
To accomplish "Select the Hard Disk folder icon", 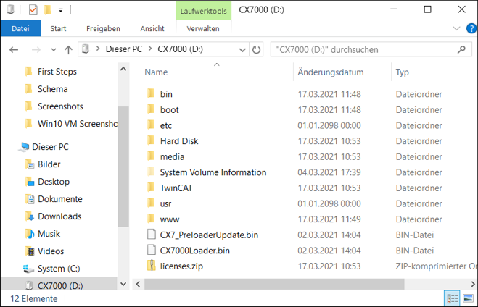I will click(x=151, y=140).
